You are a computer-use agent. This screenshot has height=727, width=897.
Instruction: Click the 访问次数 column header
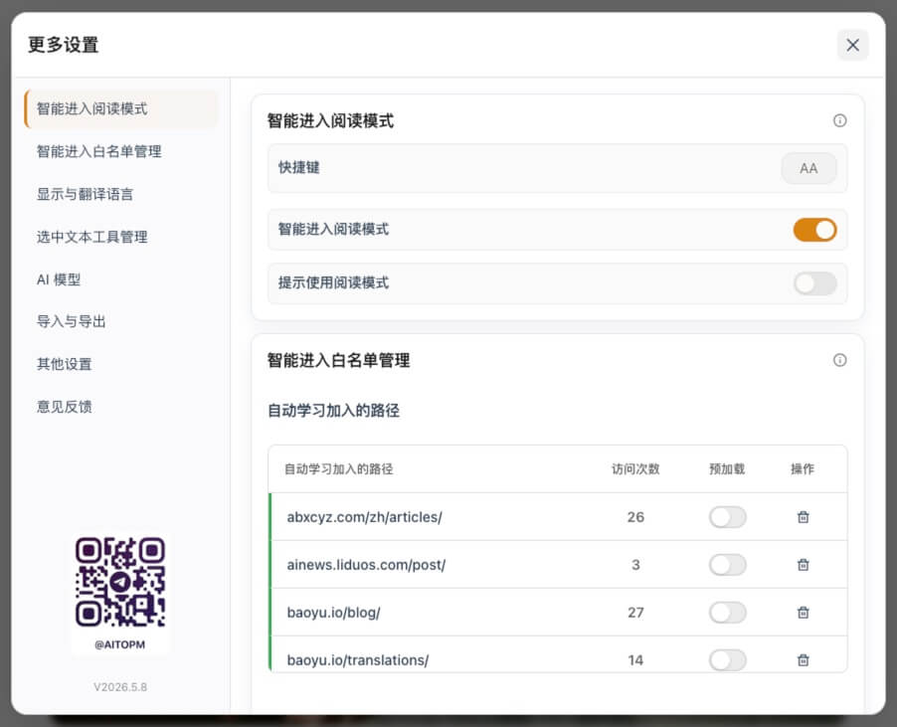click(x=635, y=469)
